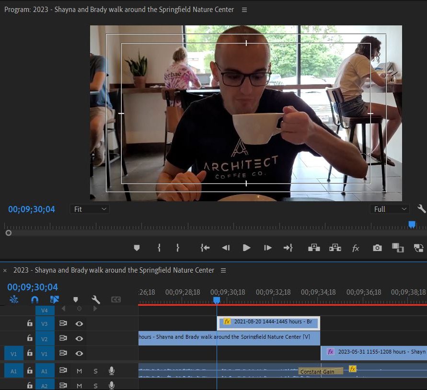
Task: Open the timeline sequence panel menu
Action: 223,270
